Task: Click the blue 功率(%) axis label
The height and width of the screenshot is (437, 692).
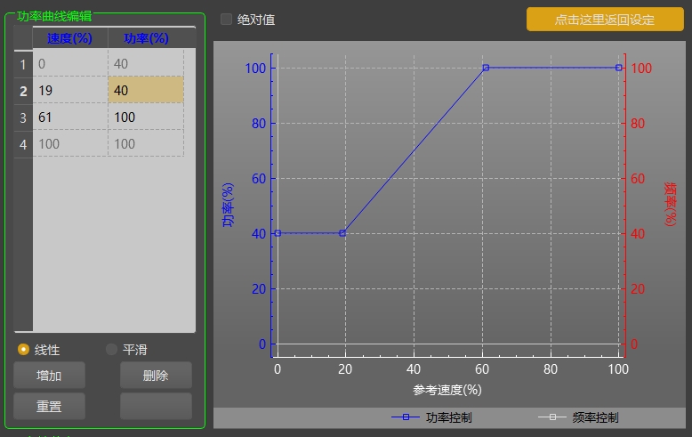Action: click(x=228, y=206)
